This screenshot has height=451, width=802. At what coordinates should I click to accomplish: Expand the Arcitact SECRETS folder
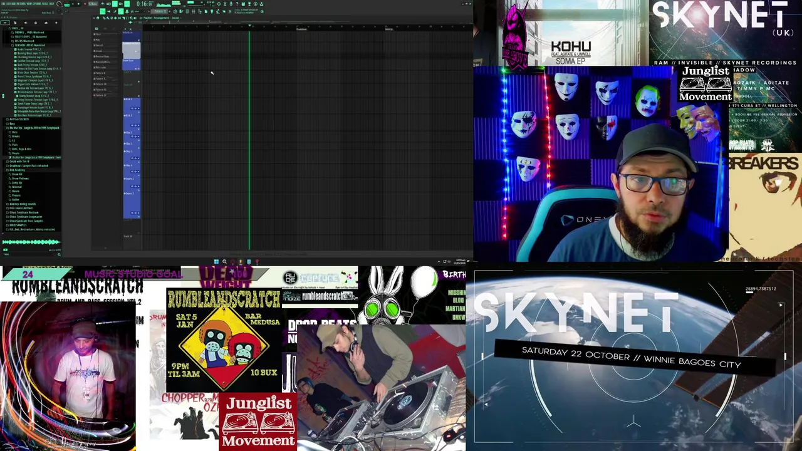coord(18,119)
